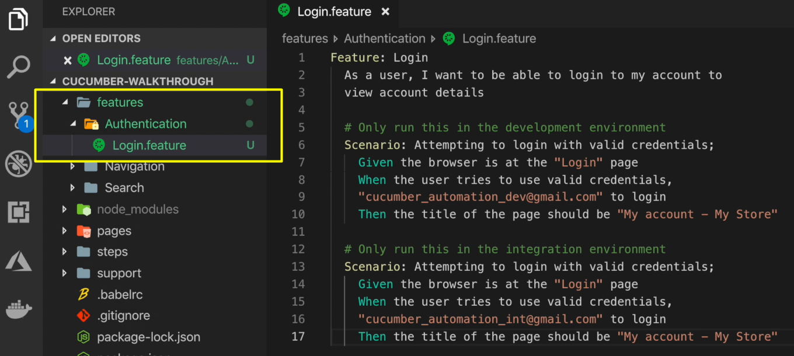The height and width of the screenshot is (356, 794).
Task: Open the Azure view in activity bar
Action: coord(19,260)
